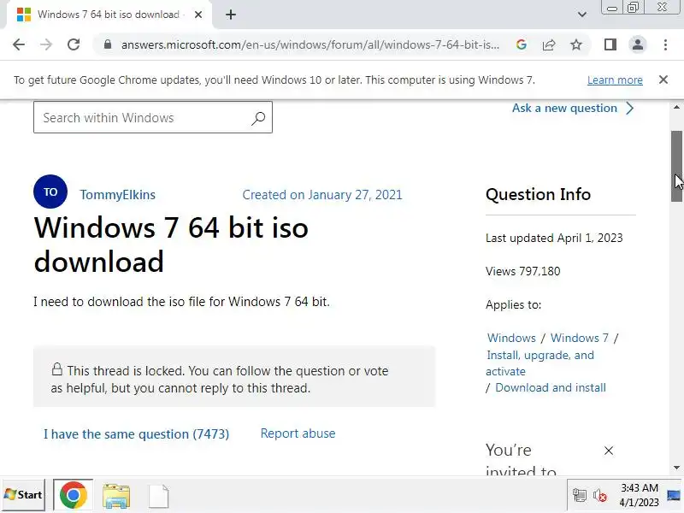Click the blank document taskbar icon
Image resolution: width=684 pixels, height=513 pixels.
159,496
